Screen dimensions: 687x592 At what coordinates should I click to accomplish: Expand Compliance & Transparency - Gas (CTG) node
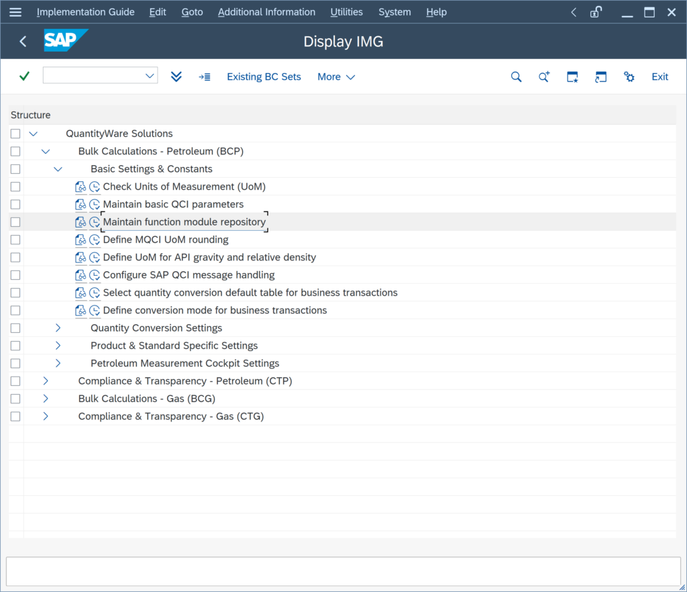pyautogui.click(x=46, y=416)
